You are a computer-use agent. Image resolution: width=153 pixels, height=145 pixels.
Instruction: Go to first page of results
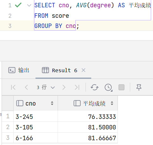point(13,87)
